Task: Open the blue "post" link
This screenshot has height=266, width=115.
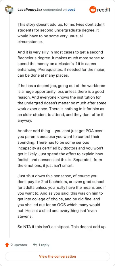Action: [x=71, y=10]
